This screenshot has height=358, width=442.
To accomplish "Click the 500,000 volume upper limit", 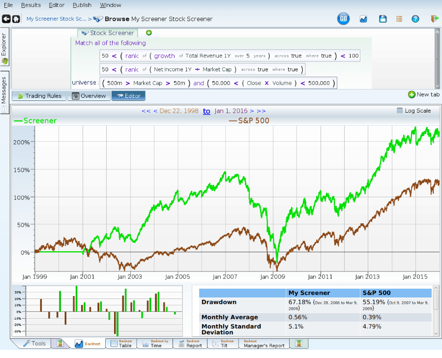I will point(319,83).
